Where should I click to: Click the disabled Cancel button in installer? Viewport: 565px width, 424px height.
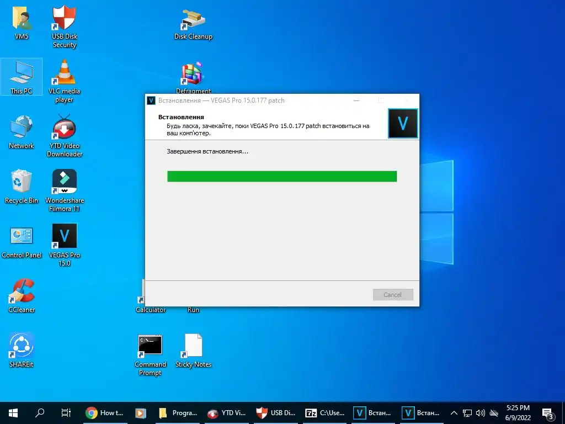tap(393, 295)
